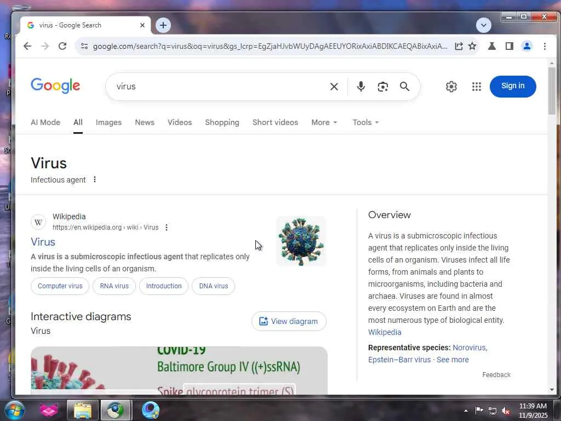Select the DNA virus chip
The height and width of the screenshot is (421, 561).
[x=213, y=286]
